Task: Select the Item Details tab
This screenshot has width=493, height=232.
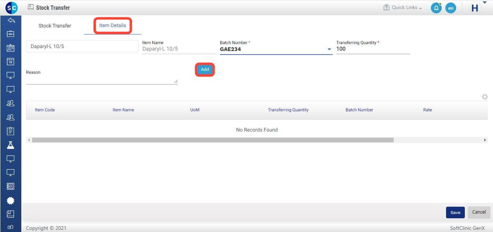Action: click(x=113, y=26)
